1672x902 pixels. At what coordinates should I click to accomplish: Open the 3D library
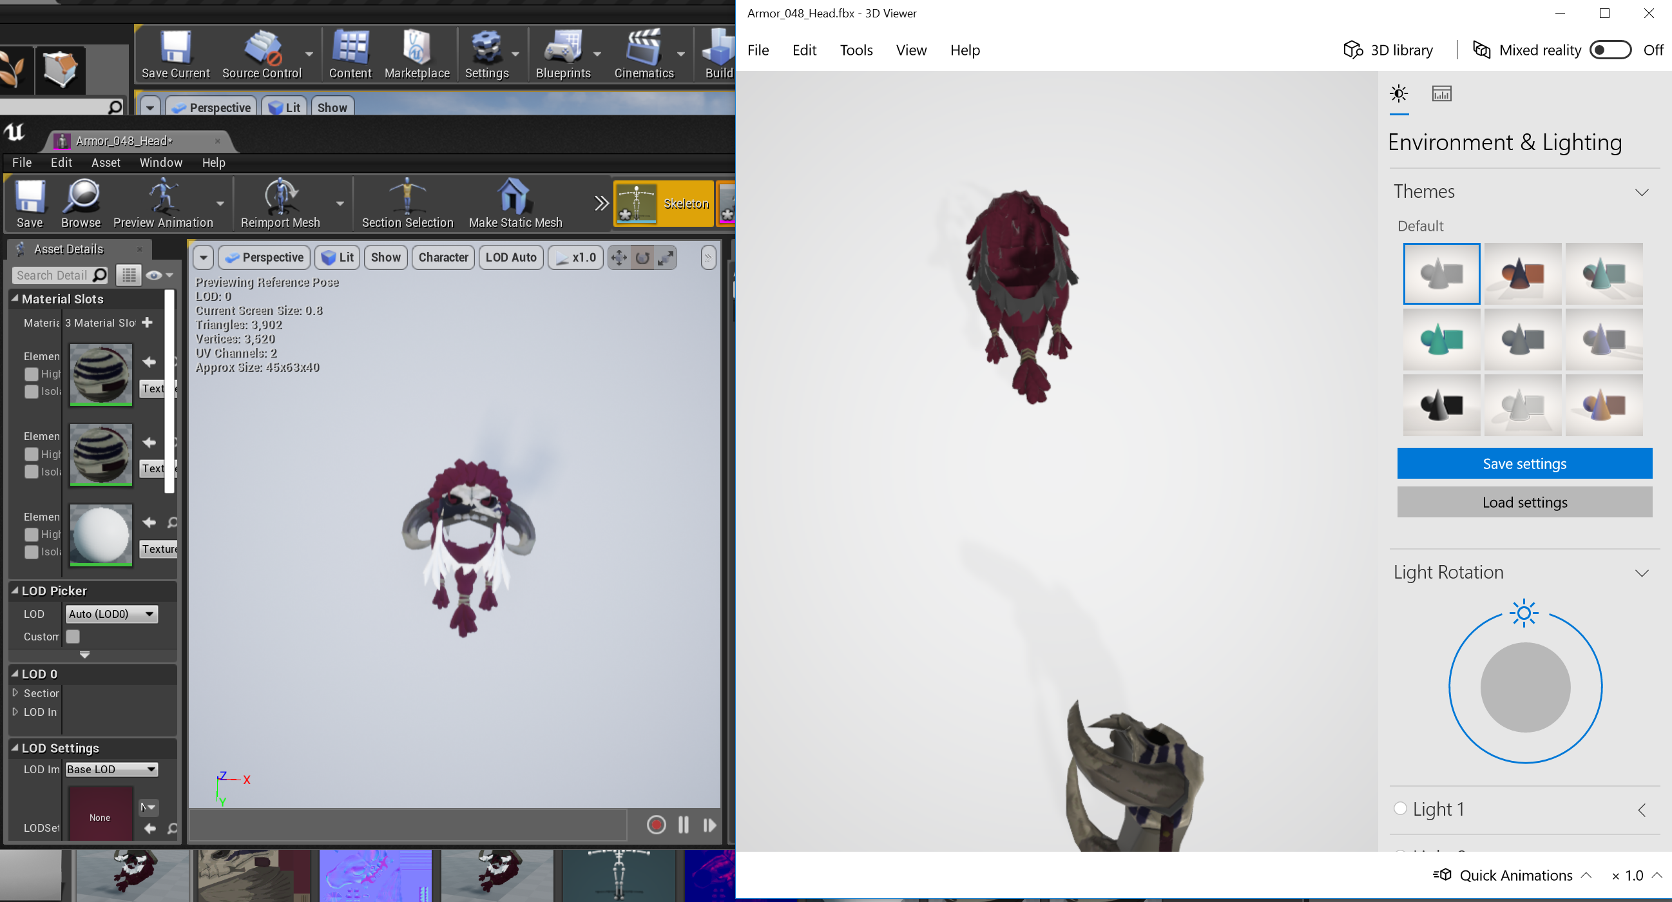point(1388,50)
